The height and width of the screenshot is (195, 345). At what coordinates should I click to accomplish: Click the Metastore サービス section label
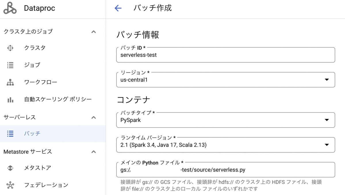point(28,152)
